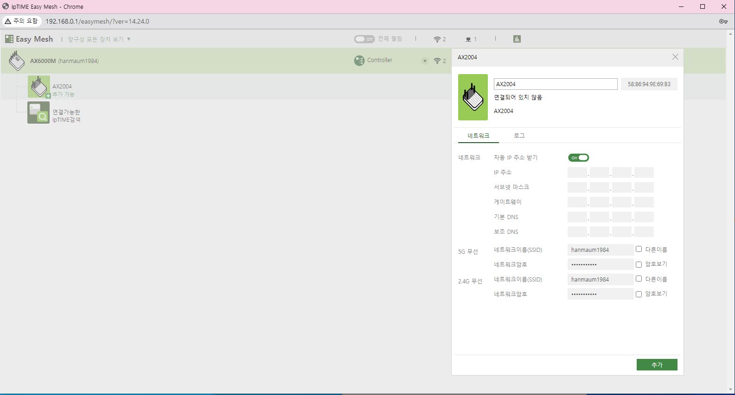Click the Controller role icon

[x=359, y=61]
